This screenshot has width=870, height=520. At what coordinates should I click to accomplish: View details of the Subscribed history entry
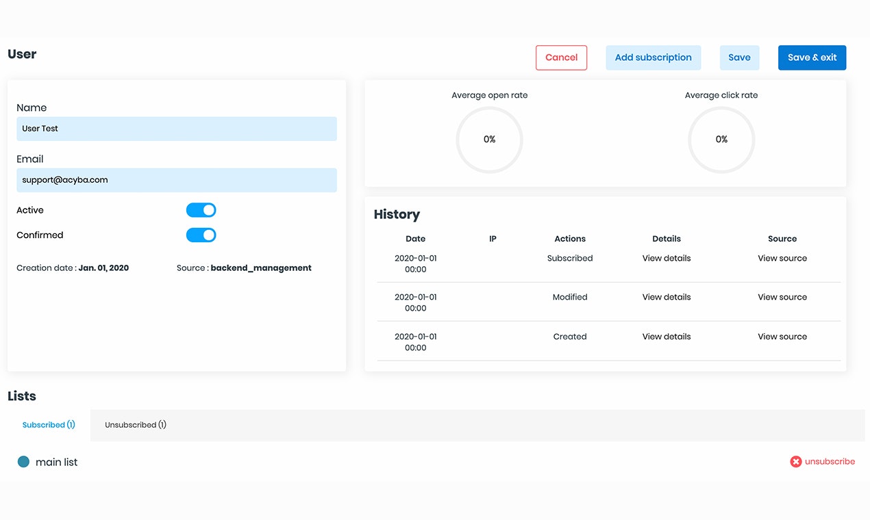[x=666, y=258]
